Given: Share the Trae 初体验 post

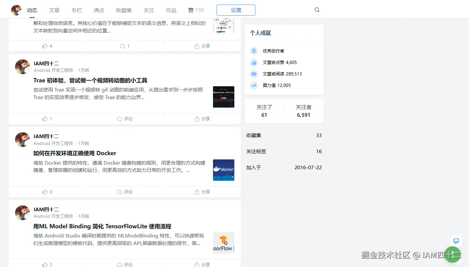Looking at the screenshot, I should [x=202, y=119].
